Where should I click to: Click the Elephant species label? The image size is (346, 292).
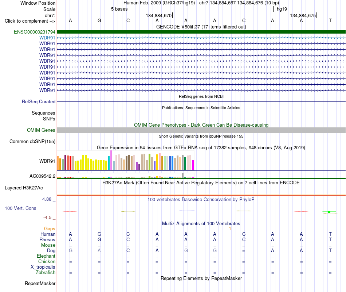[46, 256]
